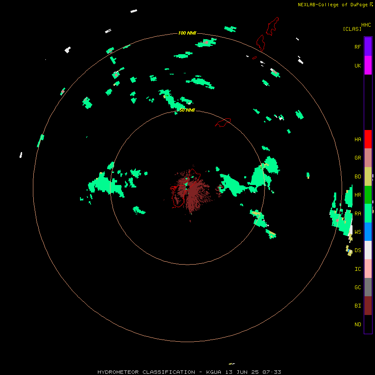The width and height of the screenshot is (375, 375).
Task: Click the 13 JUN 25 date text
Action: pos(242,372)
